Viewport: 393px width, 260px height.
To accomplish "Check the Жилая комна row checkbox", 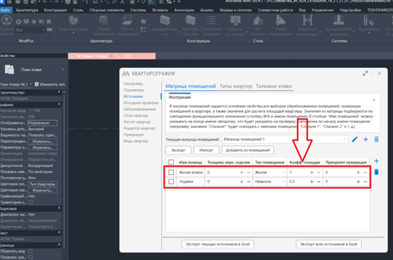I will click(171, 172).
